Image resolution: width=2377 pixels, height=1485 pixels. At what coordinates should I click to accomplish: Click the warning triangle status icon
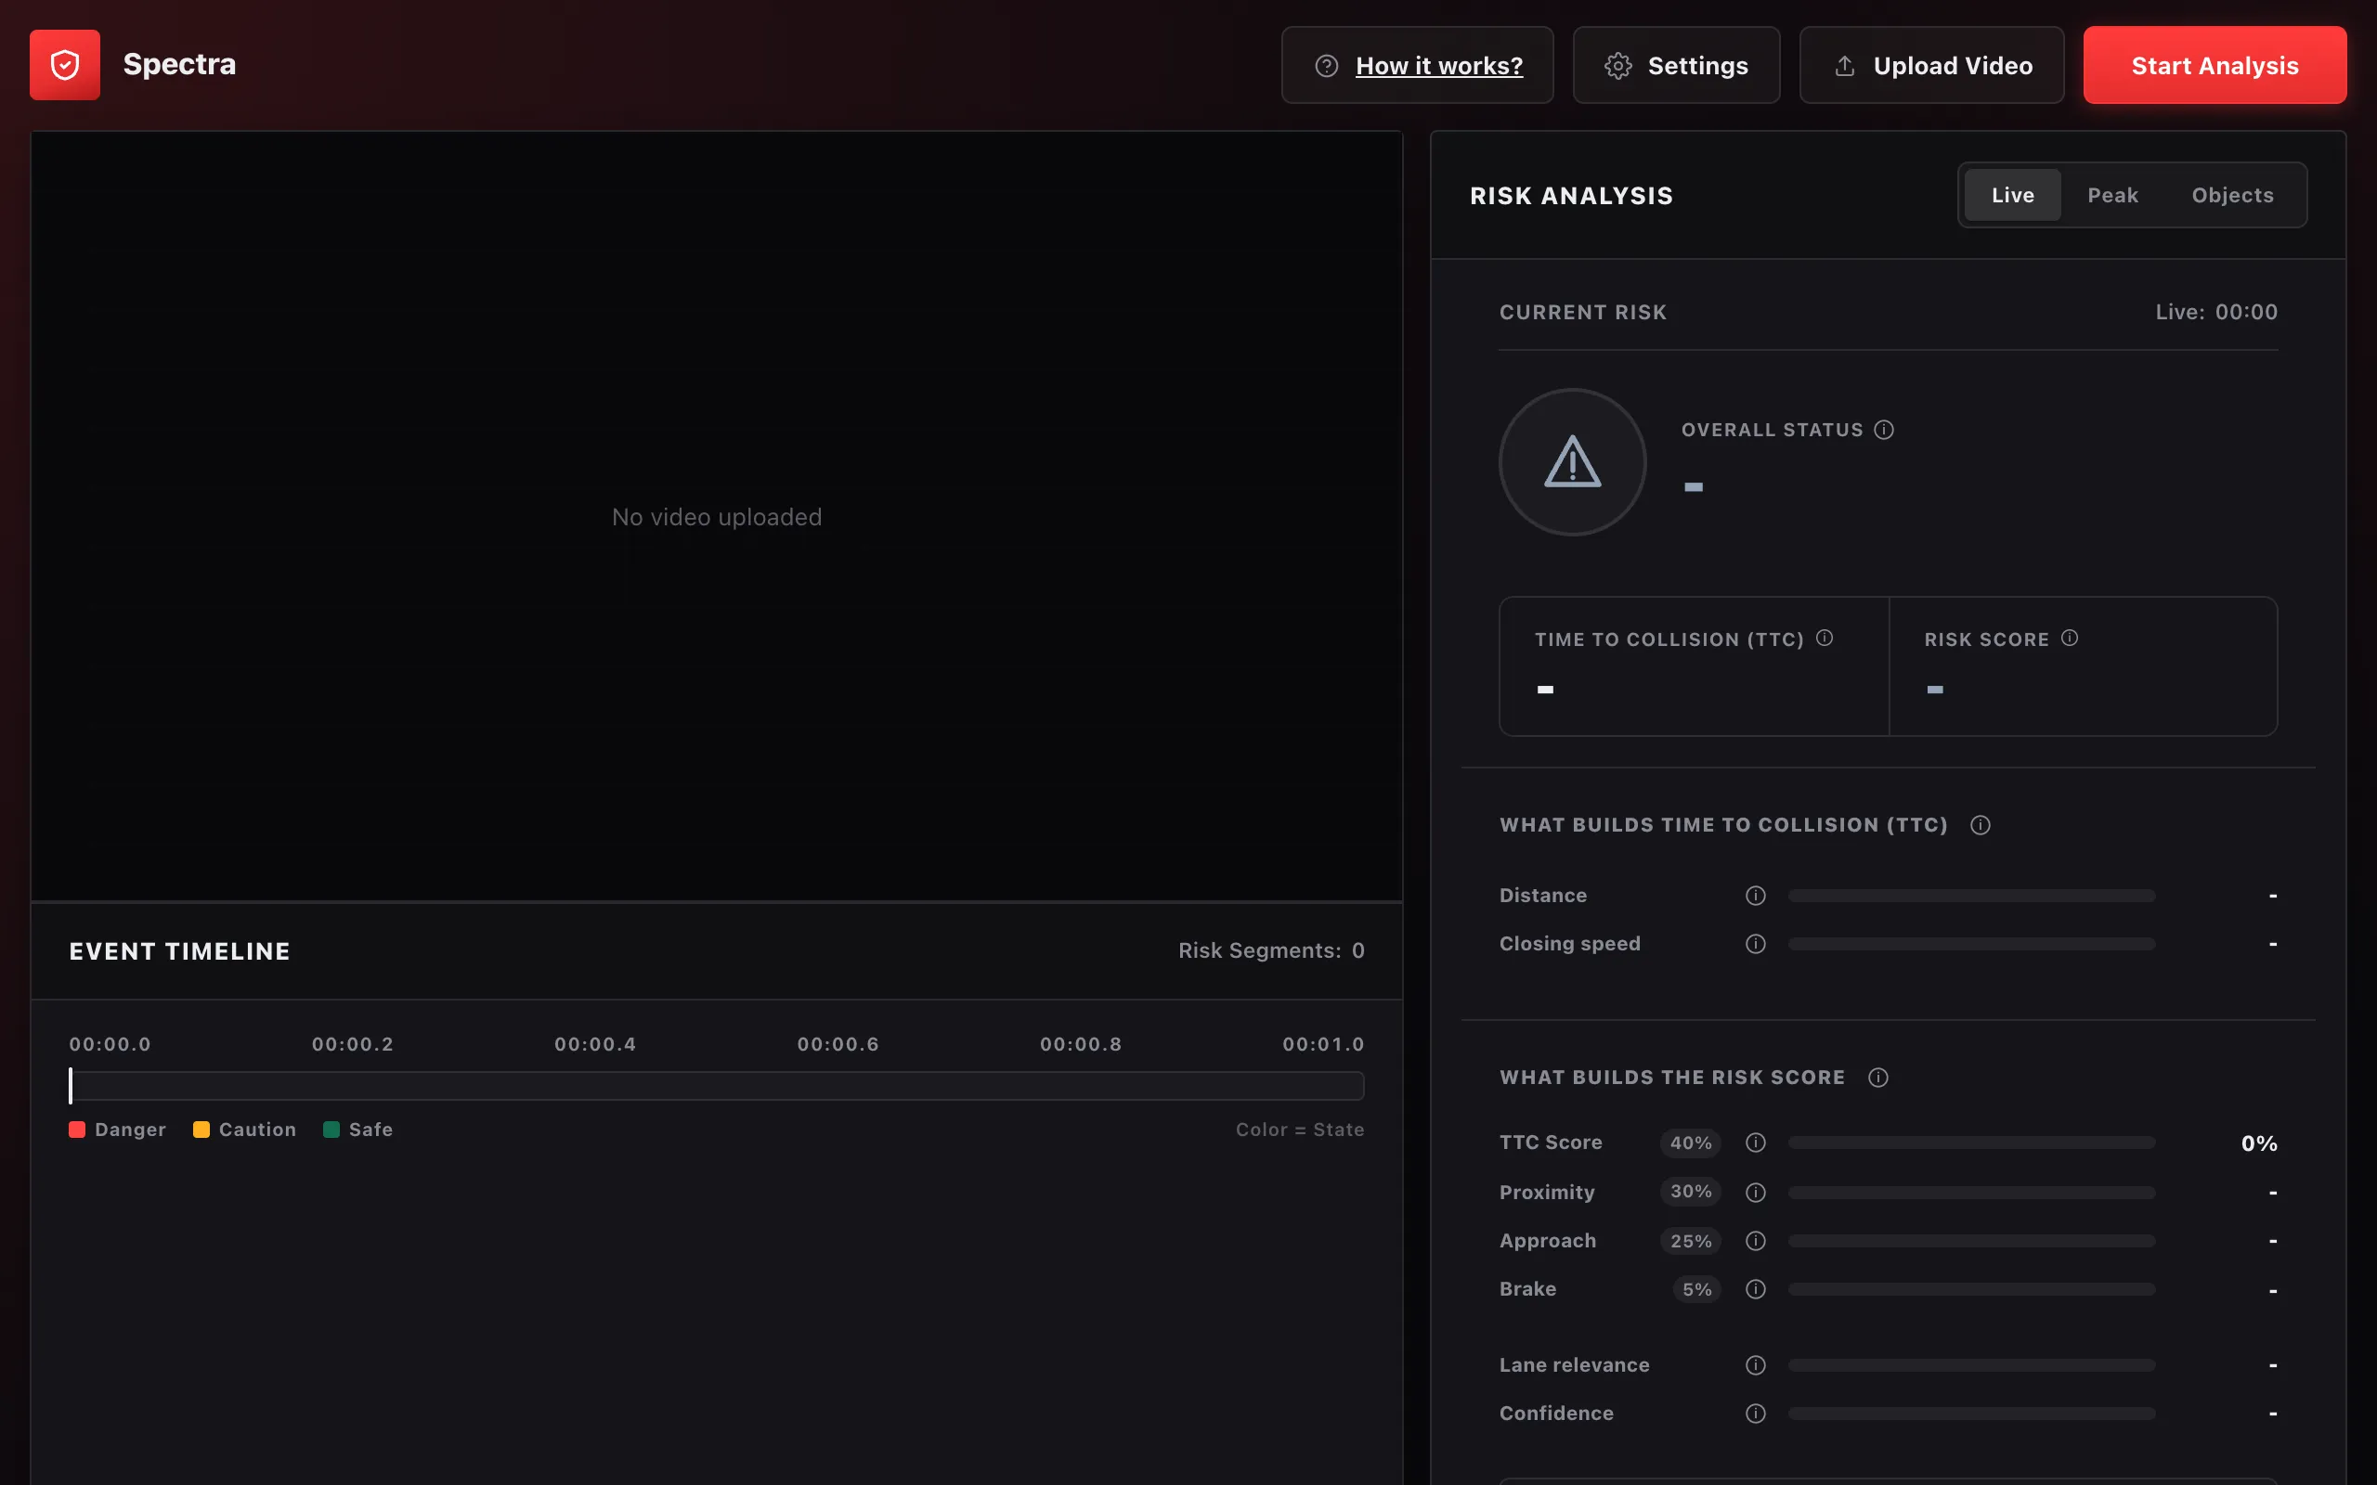[x=1573, y=461]
